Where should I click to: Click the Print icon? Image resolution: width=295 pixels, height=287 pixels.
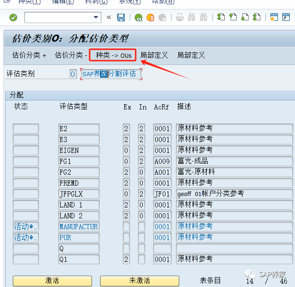click(180, 17)
